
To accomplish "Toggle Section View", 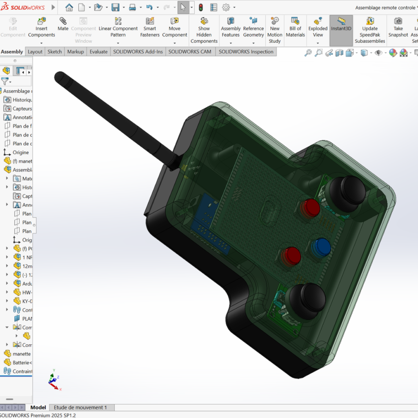I will 339,53.
